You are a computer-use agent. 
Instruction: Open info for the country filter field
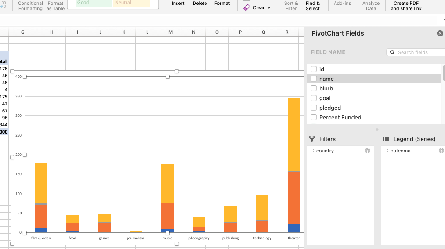[368, 151]
